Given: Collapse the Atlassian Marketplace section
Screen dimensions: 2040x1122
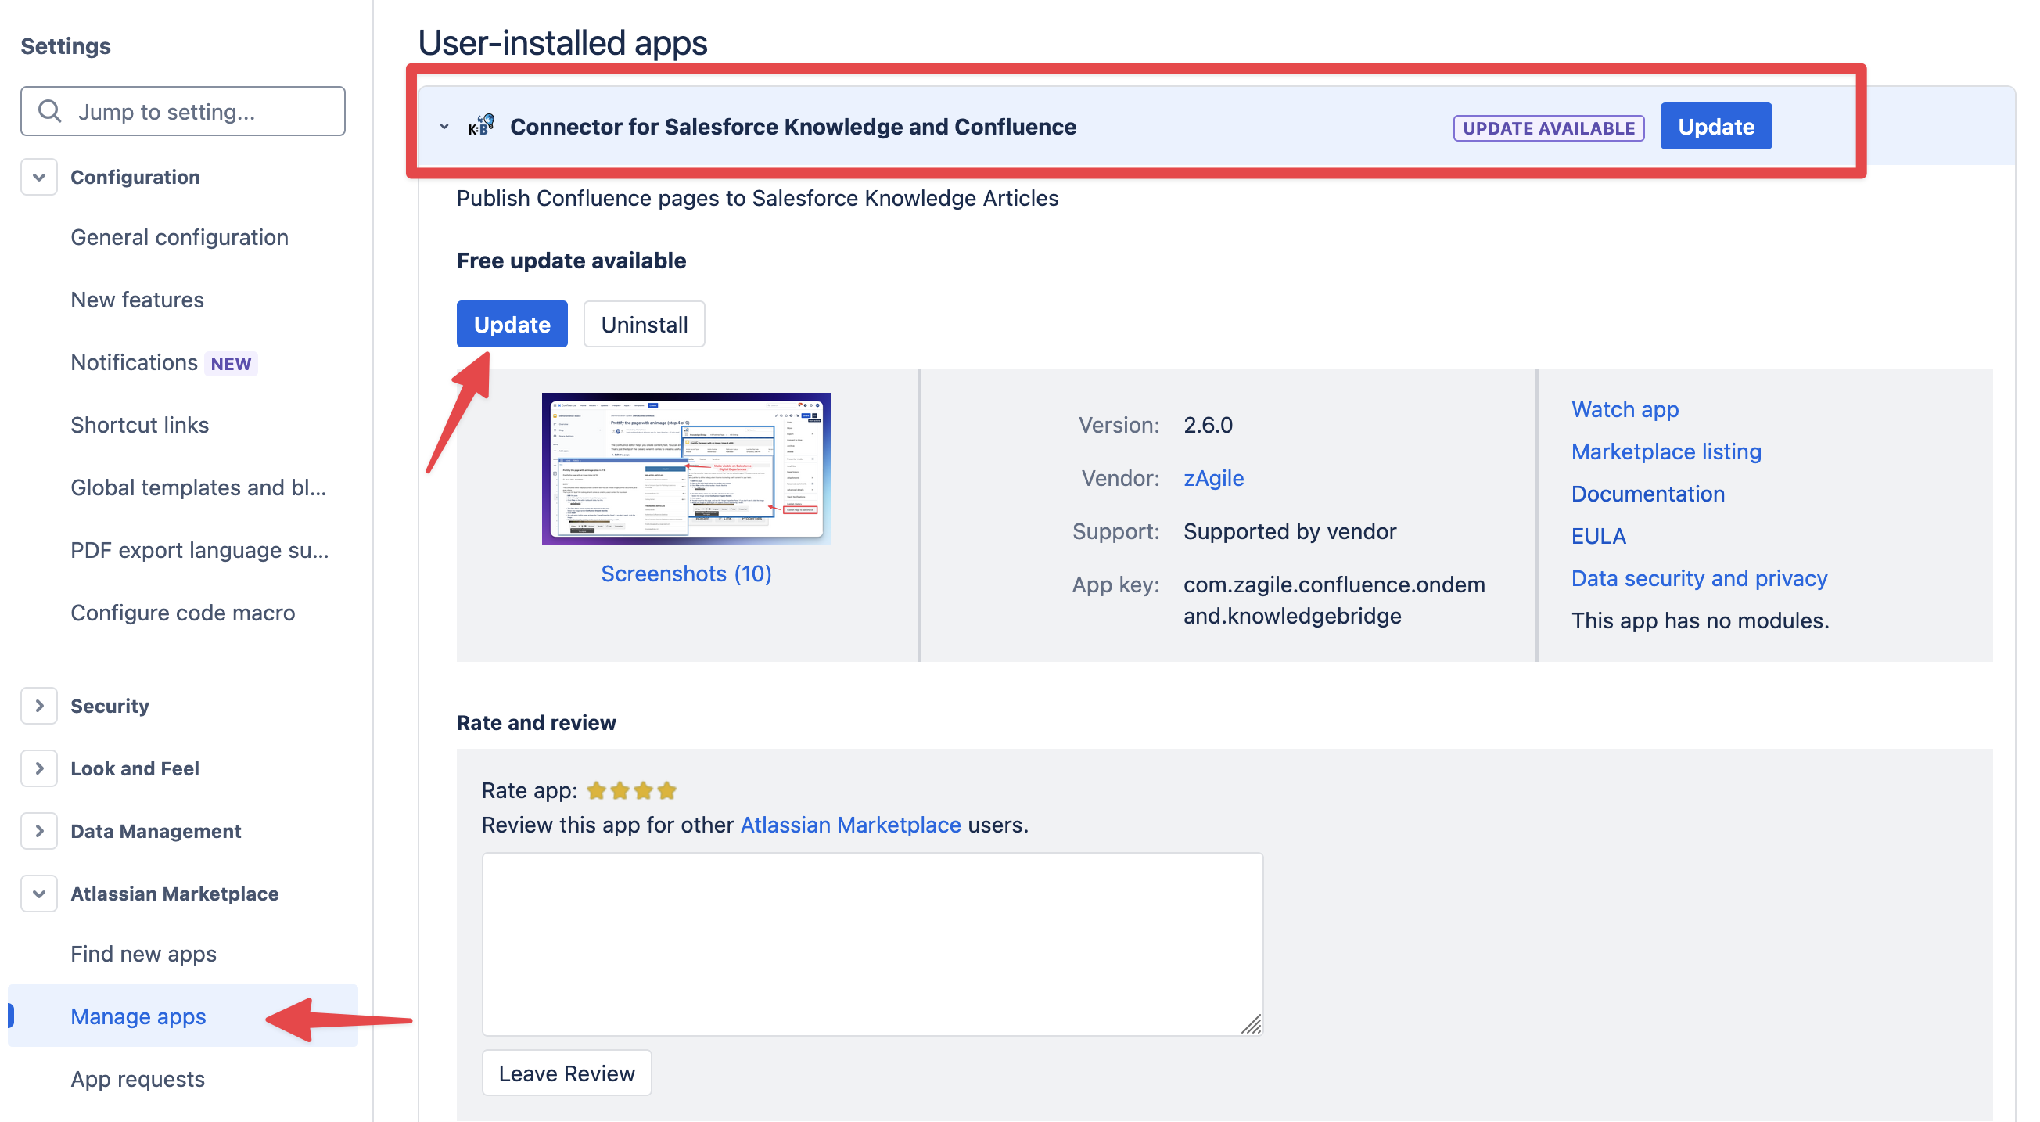Looking at the screenshot, I should pos(39,893).
